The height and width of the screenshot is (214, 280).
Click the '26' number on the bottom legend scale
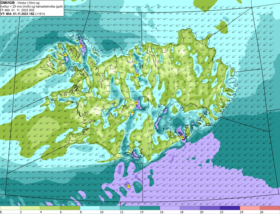[x=262, y=212]
